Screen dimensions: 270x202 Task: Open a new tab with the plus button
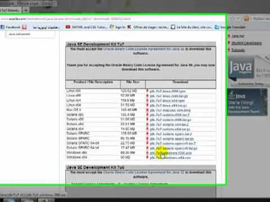[x=26, y=10]
